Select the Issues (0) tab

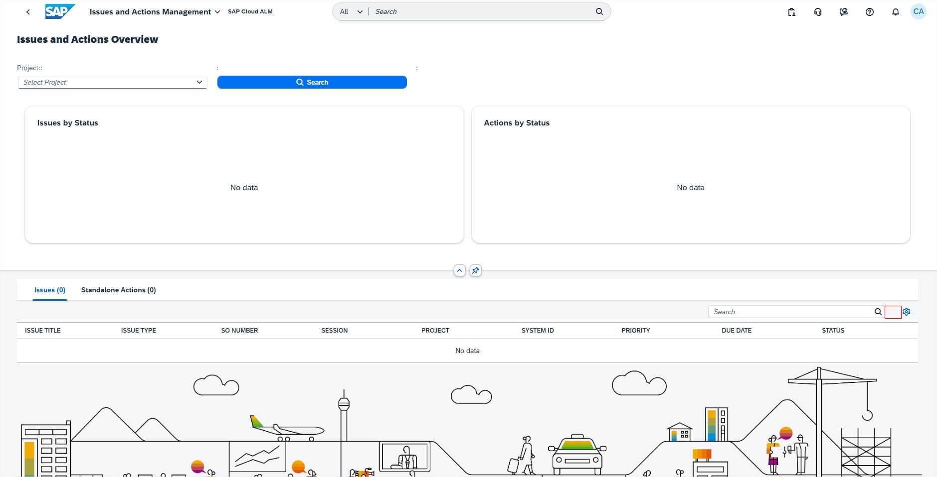click(49, 290)
